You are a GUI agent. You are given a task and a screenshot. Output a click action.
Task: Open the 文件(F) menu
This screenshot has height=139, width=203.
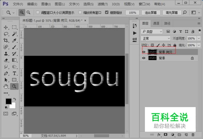click(x=18, y=4)
